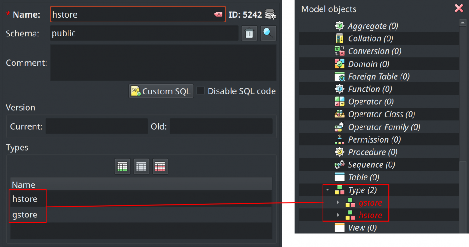Click the Aggregate icon in Model objects
469x247 pixels.
pyautogui.click(x=340, y=26)
